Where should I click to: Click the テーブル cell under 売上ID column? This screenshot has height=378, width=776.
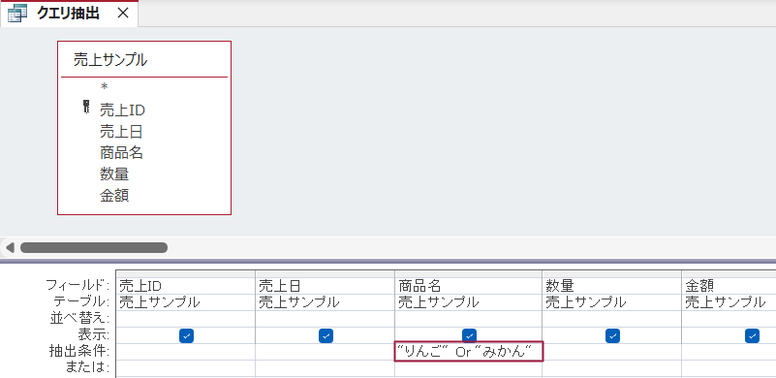coord(186,302)
